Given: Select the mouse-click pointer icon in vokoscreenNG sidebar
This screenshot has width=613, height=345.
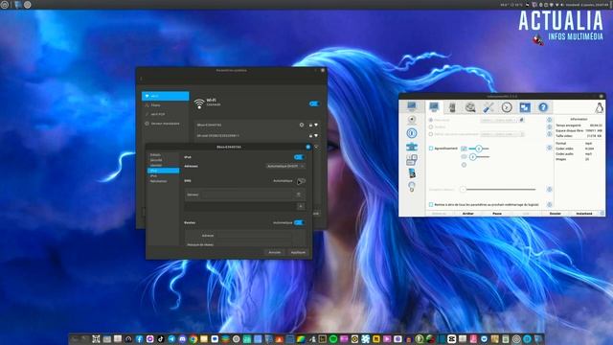Looking at the screenshot, I should [412, 186].
